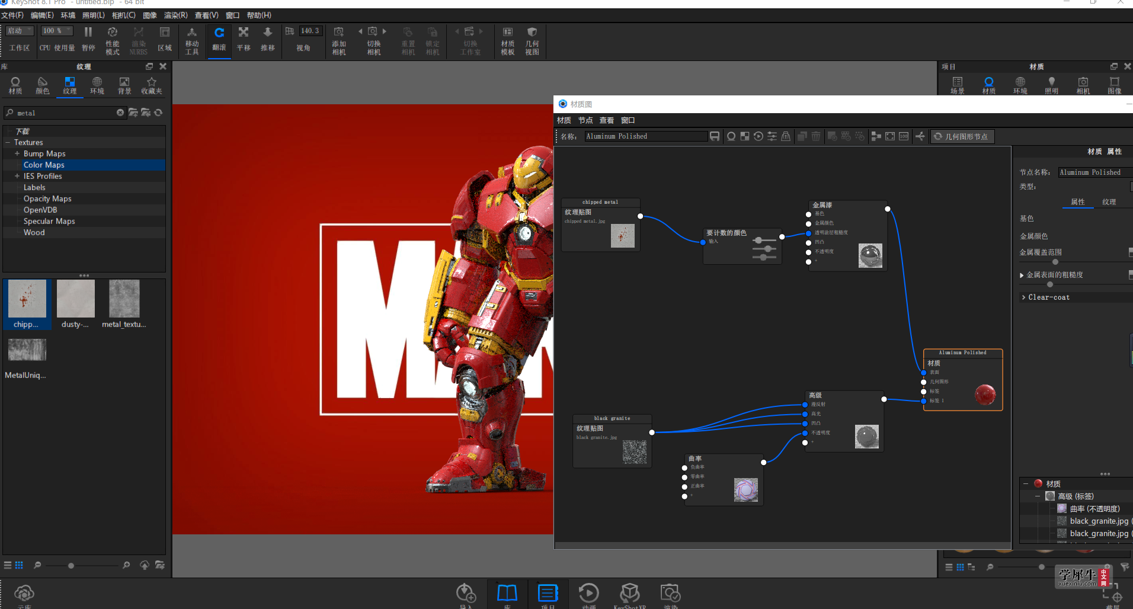Viewport: 1133px width, 609px height.
Task: Open the 收藏夹 favorites tab in library
Action: (x=152, y=86)
